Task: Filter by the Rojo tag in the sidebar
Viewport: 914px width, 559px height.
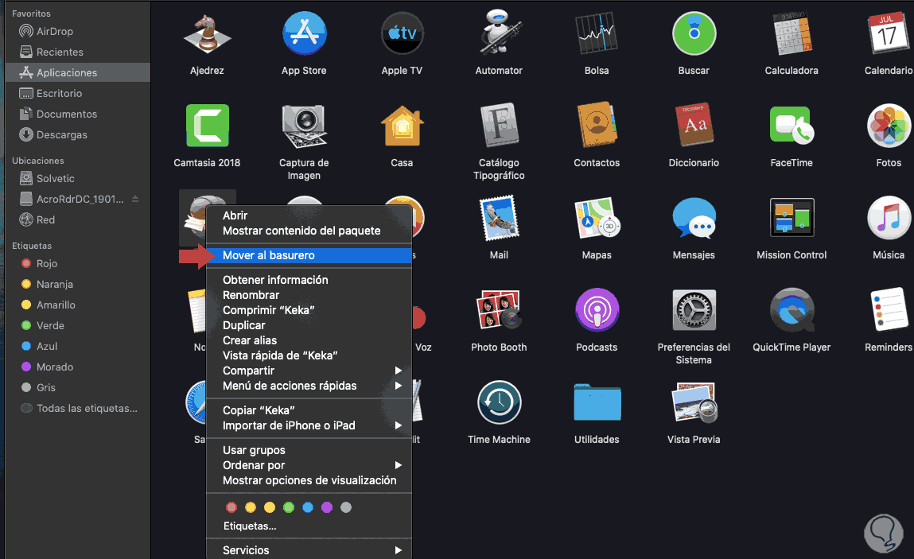Action: tap(77, 263)
